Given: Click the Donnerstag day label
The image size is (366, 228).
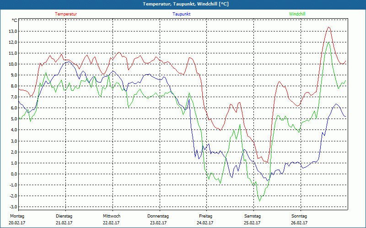Looking at the screenshot, I should pyautogui.click(x=158, y=216).
